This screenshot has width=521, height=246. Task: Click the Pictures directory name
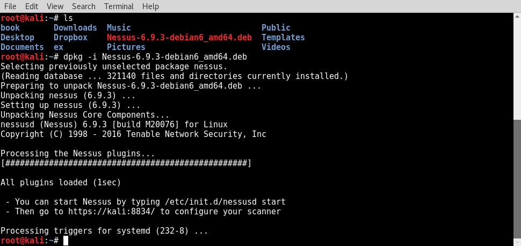tap(126, 47)
